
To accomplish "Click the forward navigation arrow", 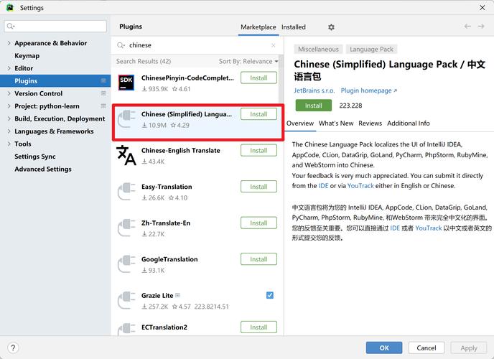I will (x=481, y=27).
